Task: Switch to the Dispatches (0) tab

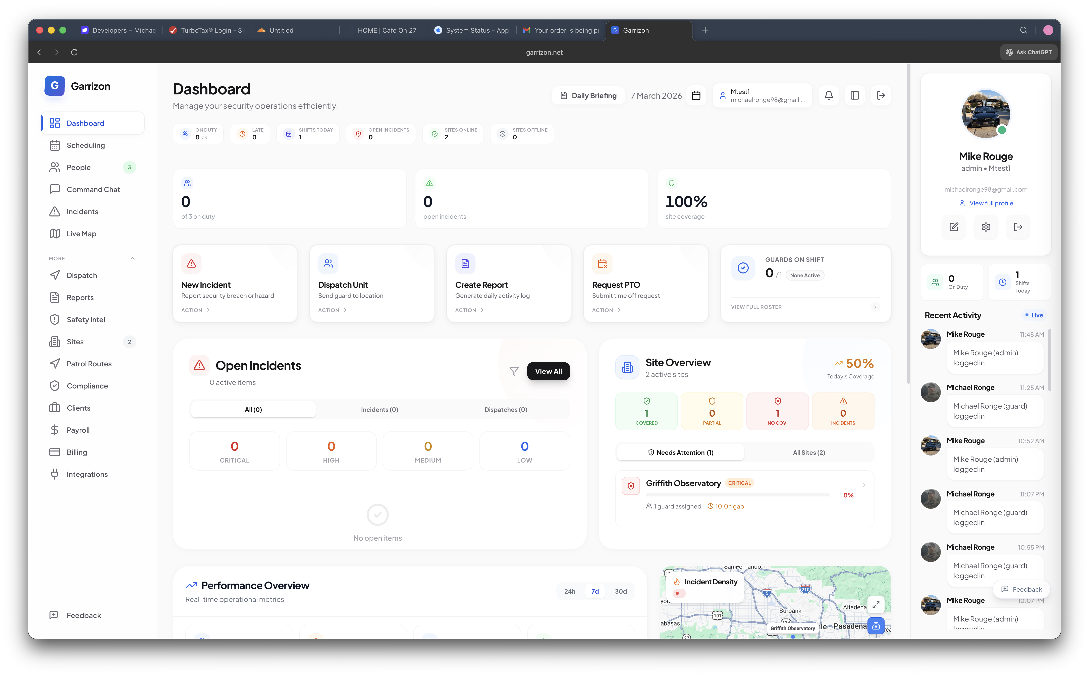Action: pyautogui.click(x=506, y=409)
